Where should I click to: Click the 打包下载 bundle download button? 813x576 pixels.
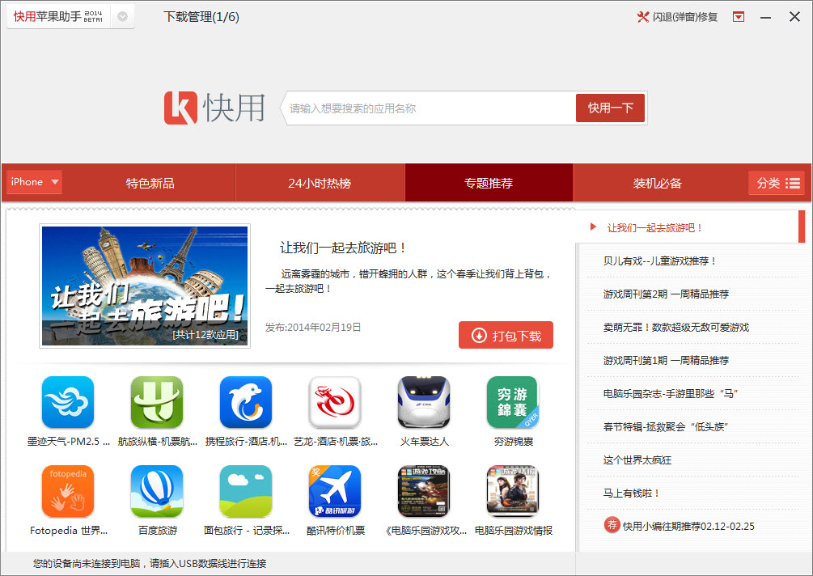[506, 336]
